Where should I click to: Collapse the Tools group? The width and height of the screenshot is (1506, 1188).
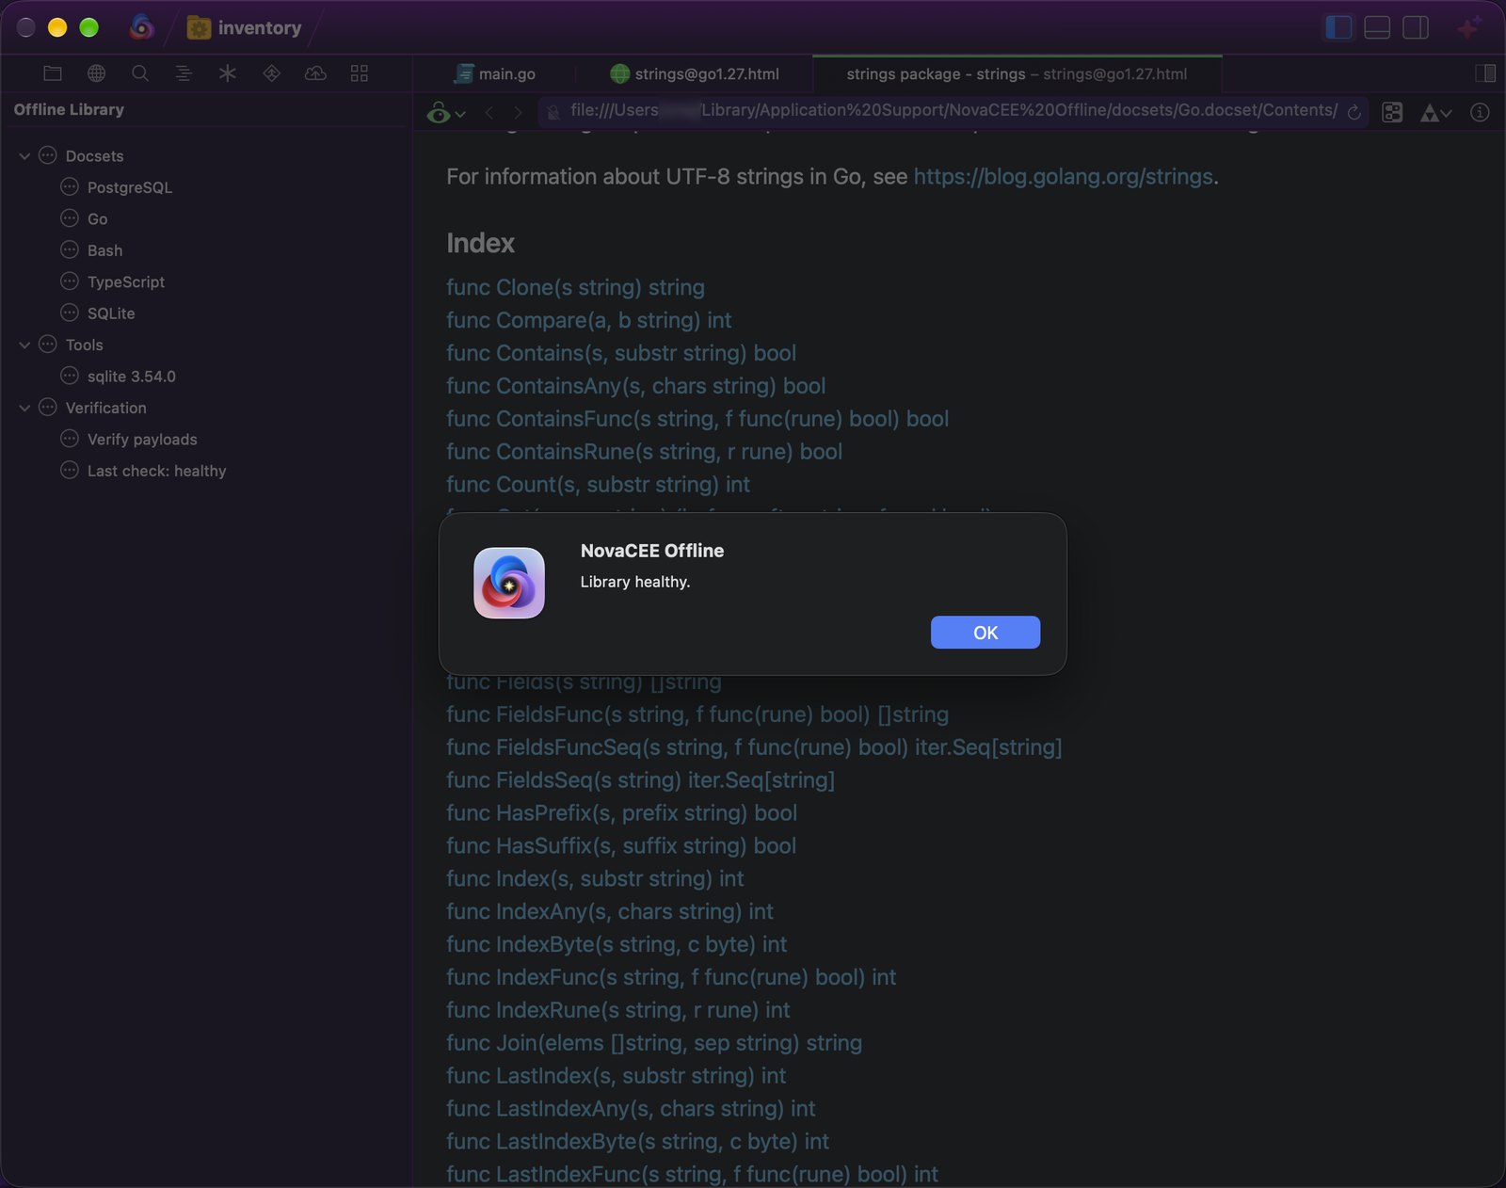click(24, 345)
